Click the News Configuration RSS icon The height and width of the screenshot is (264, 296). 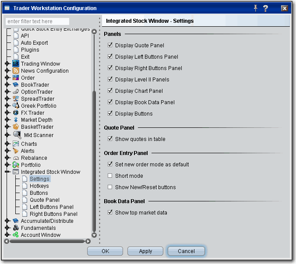(x=16, y=70)
